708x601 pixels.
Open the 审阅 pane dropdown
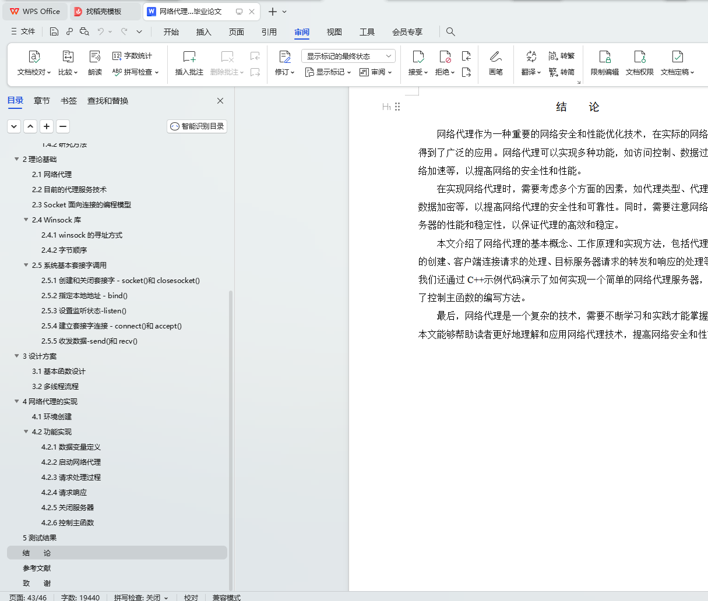pyautogui.click(x=376, y=72)
